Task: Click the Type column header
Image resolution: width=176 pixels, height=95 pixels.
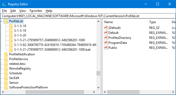Action: (x=159, y=22)
